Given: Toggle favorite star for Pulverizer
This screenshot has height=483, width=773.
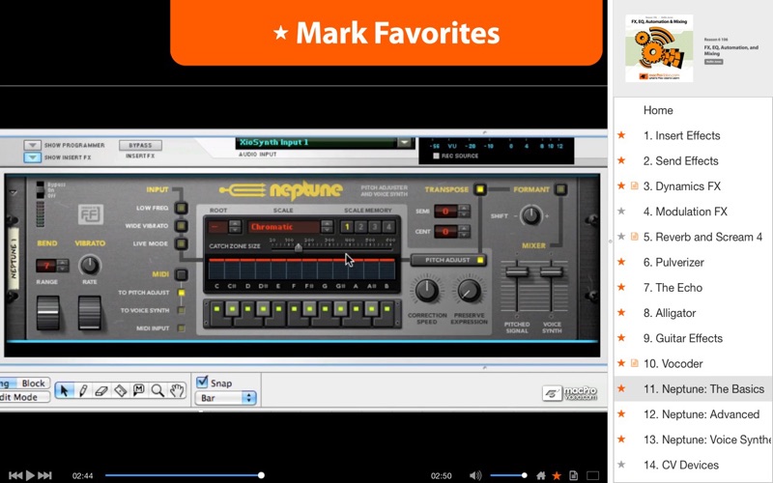Looking at the screenshot, I should click(621, 262).
